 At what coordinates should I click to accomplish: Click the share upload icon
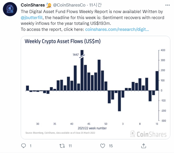(x=144, y=145)
